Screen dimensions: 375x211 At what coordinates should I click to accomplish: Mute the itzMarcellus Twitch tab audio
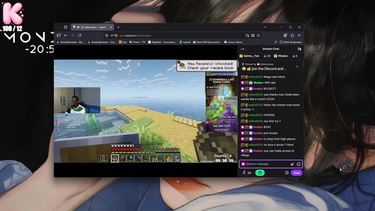pyautogui.click(x=78, y=27)
